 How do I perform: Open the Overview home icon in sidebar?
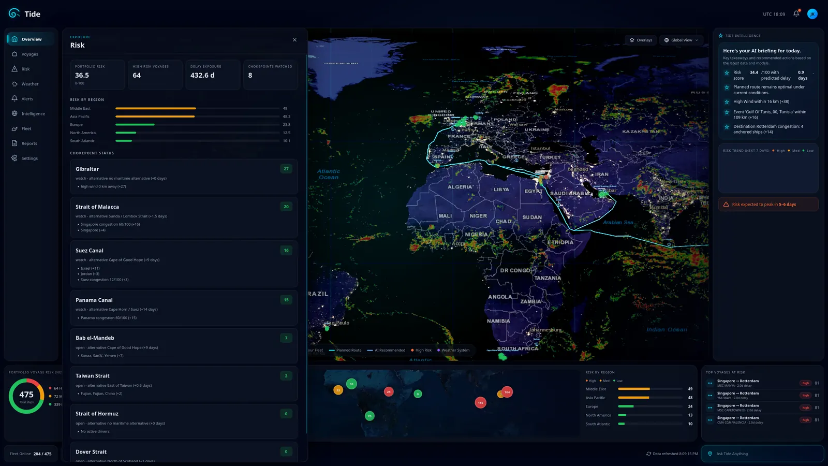click(14, 39)
